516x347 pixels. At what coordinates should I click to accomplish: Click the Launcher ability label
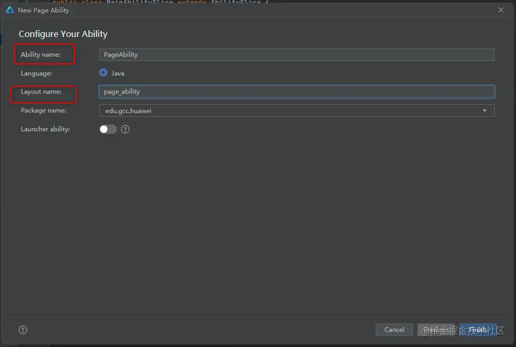[45, 129]
